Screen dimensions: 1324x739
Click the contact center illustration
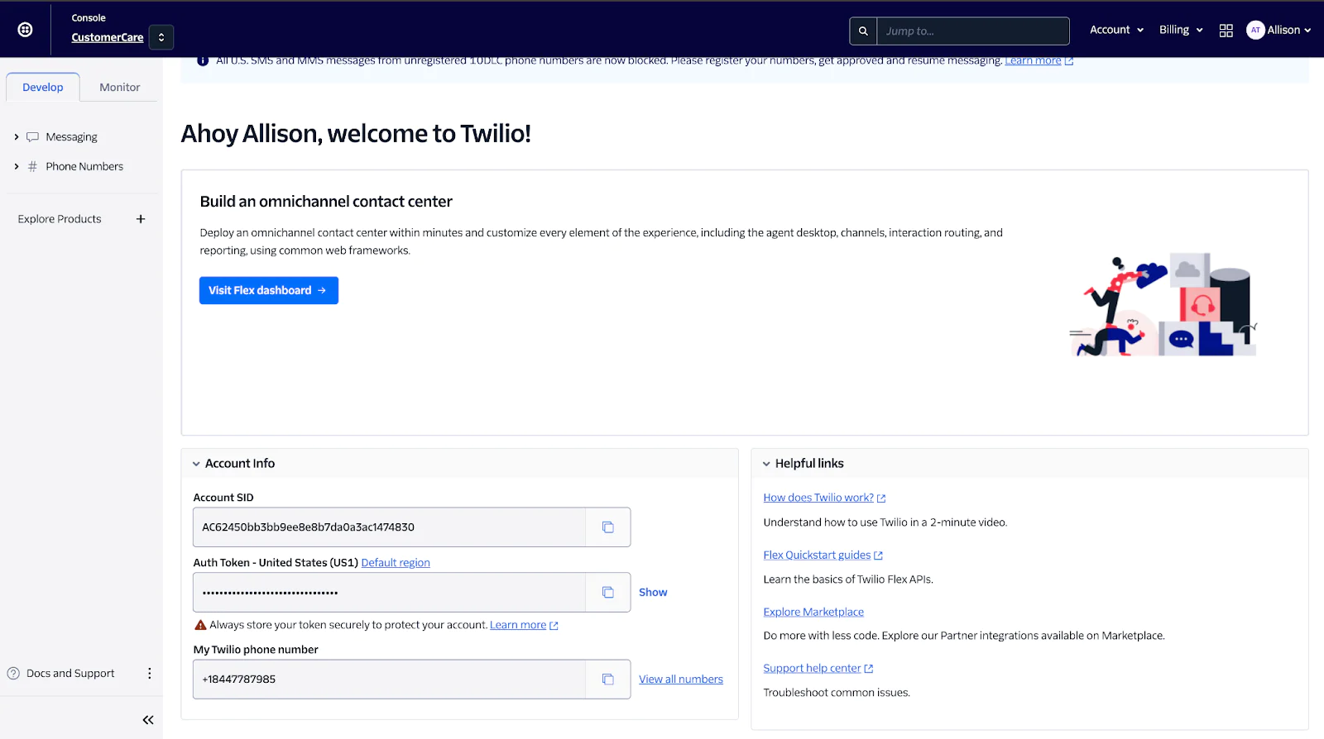pyautogui.click(x=1163, y=305)
